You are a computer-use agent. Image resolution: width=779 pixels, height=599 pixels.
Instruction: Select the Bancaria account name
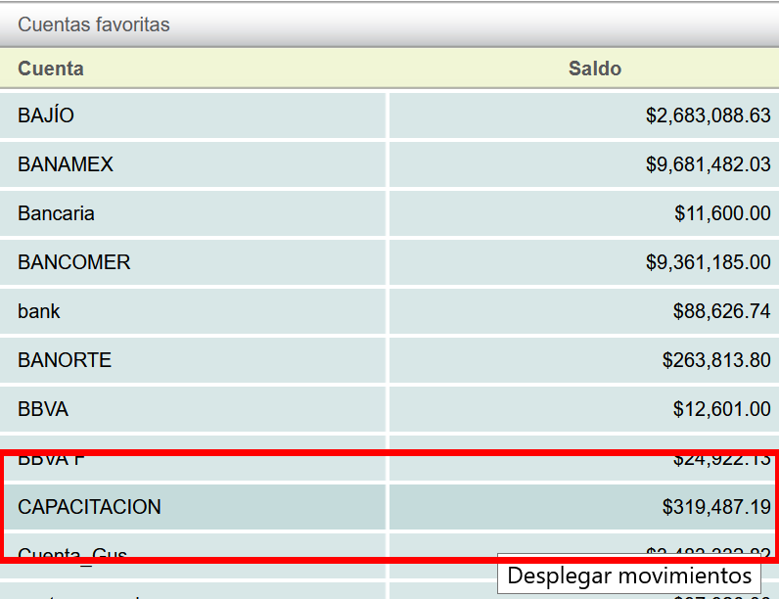click(56, 213)
